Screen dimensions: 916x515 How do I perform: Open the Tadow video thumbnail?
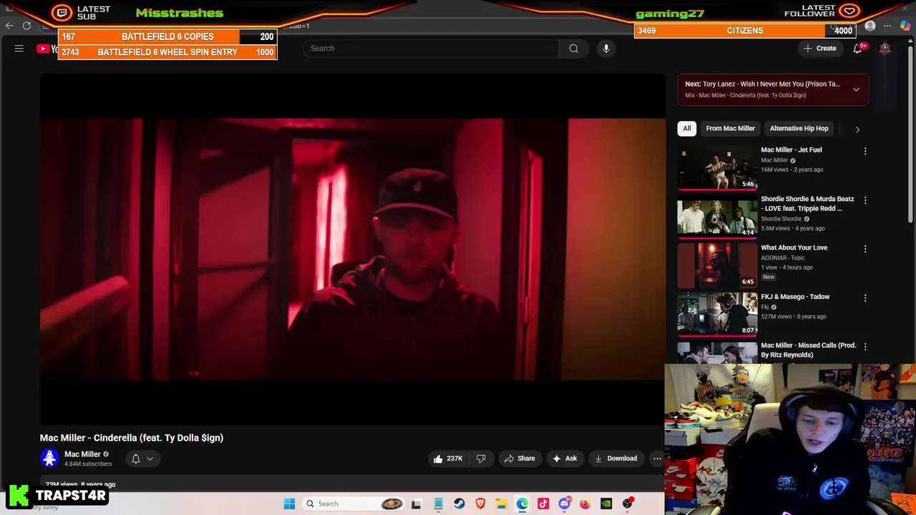pyautogui.click(x=717, y=314)
